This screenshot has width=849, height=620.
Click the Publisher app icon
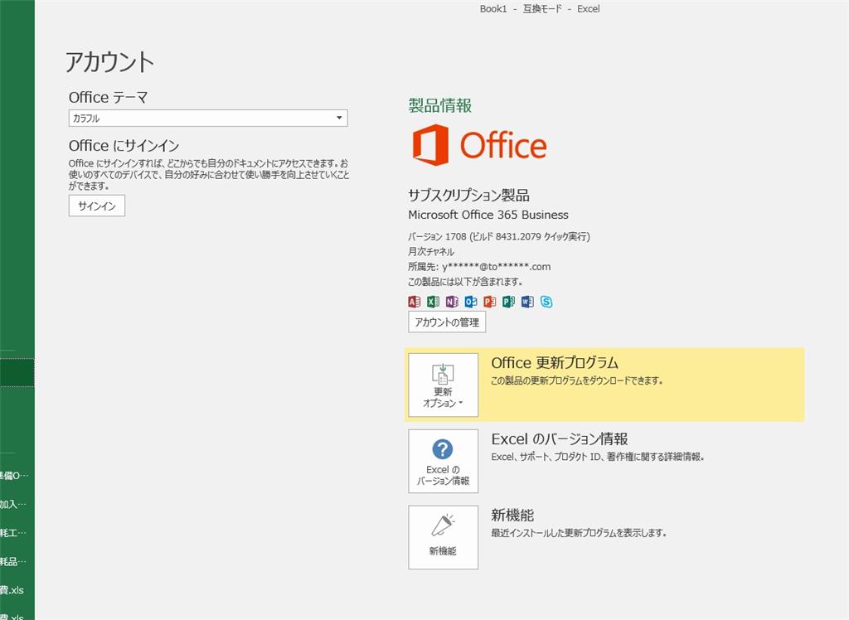coord(508,302)
